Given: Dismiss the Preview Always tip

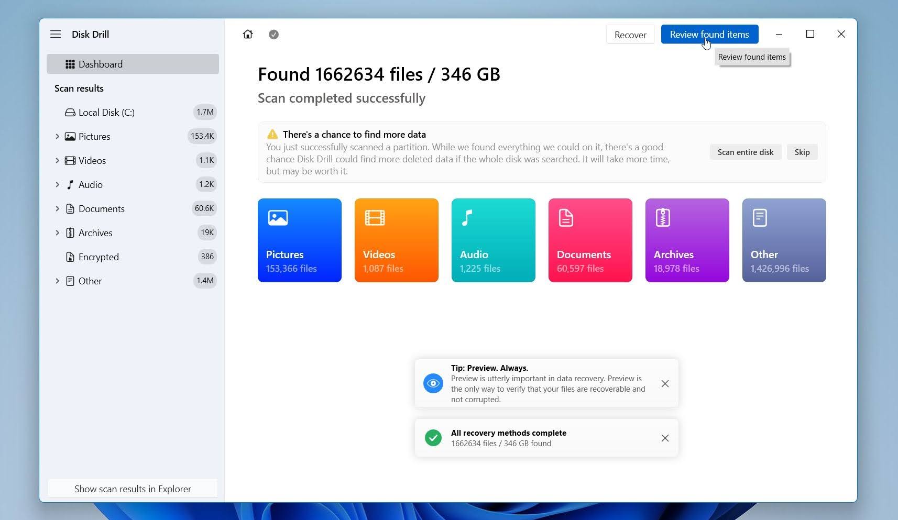Looking at the screenshot, I should click(x=665, y=384).
